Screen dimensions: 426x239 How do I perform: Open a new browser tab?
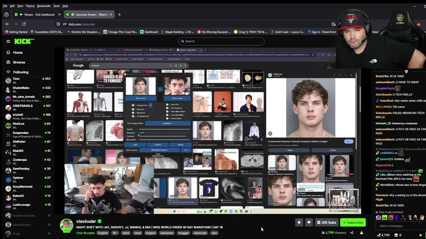tap(119, 15)
